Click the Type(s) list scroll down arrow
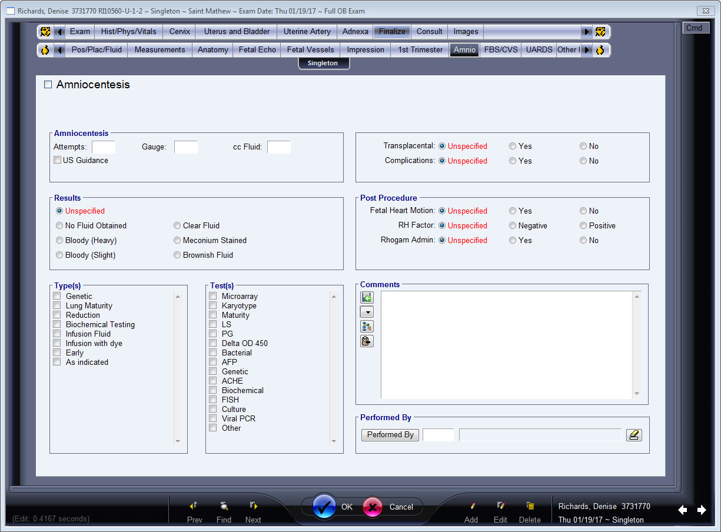This screenshot has width=721, height=532. pyautogui.click(x=178, y=441)
